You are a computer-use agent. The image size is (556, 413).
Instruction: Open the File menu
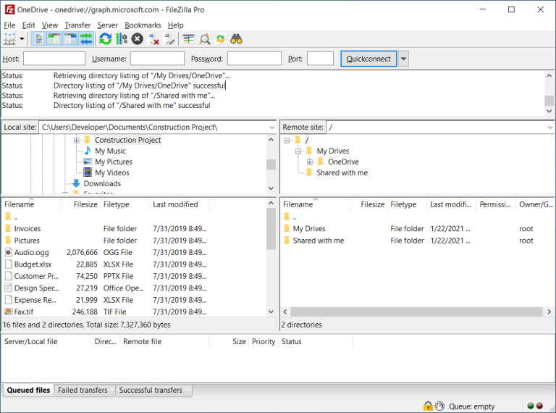coord(9,25)
